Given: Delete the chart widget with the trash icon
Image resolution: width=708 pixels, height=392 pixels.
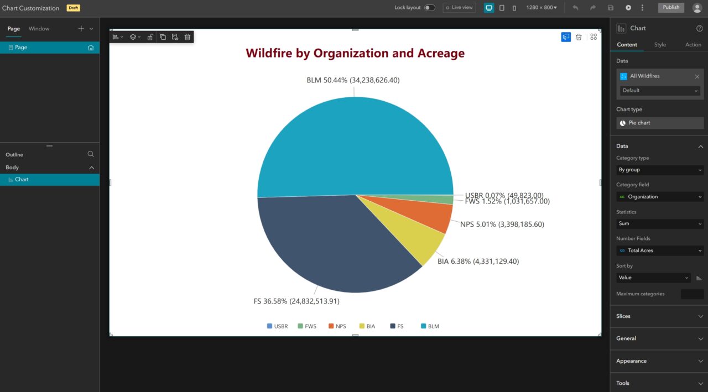Looking at the screenshot, I should tap(188, 36).
